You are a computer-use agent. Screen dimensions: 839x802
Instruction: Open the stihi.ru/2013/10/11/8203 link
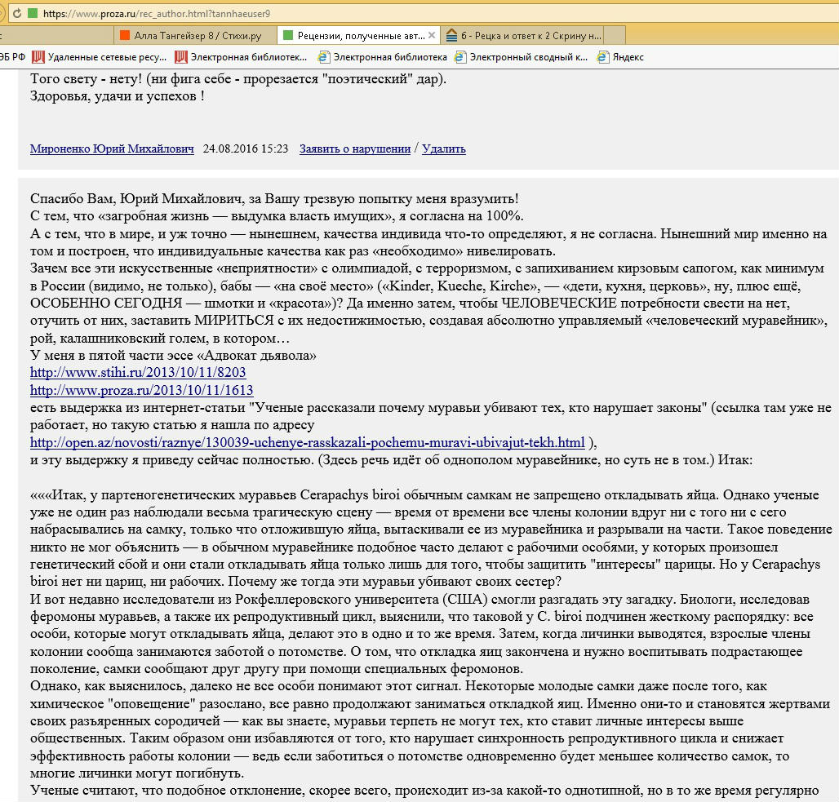(138, 372)
